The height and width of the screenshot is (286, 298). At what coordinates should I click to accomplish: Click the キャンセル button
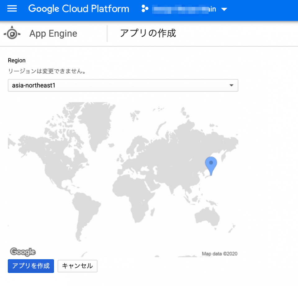tap(78, 266)
